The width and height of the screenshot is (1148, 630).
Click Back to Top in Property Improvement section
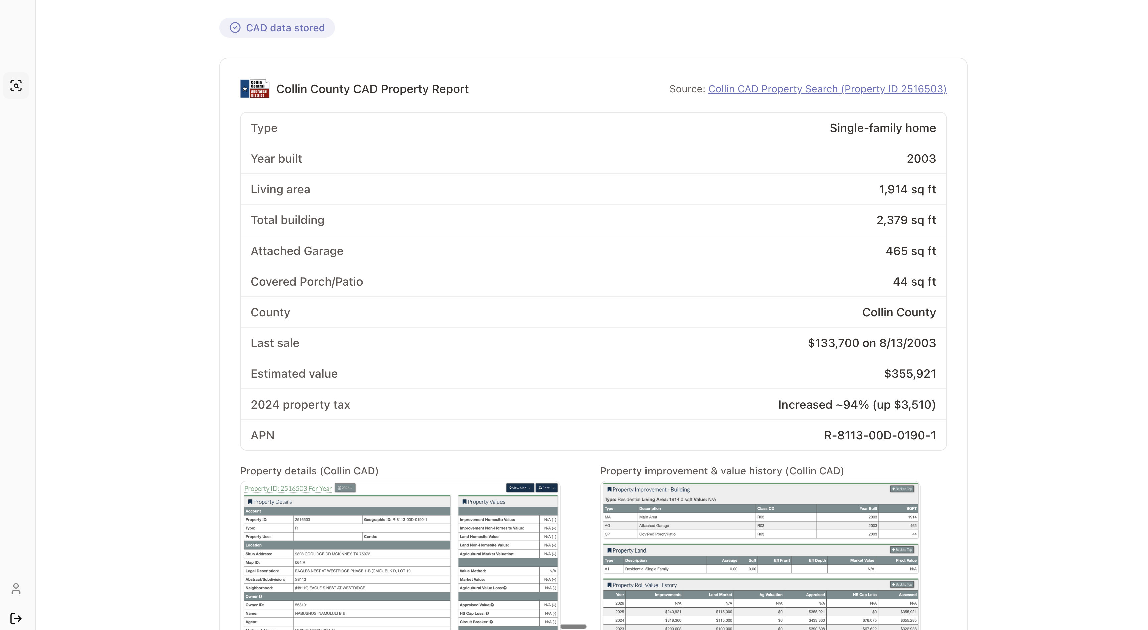(x=902, y=489)
